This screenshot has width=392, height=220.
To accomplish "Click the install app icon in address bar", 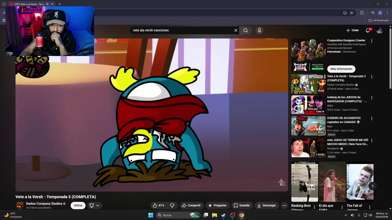I will (345, 13).
